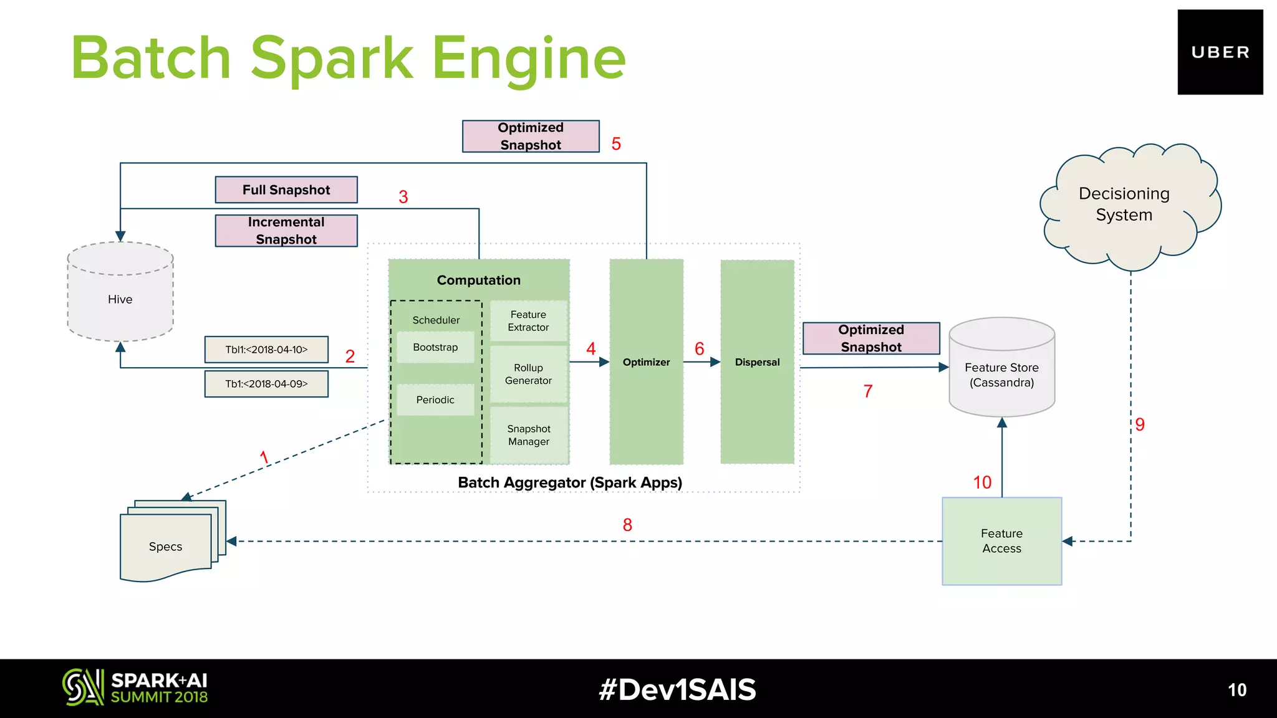Click the Periodic scheduler item
1277x718 pixels.
[x=435, y=400]
